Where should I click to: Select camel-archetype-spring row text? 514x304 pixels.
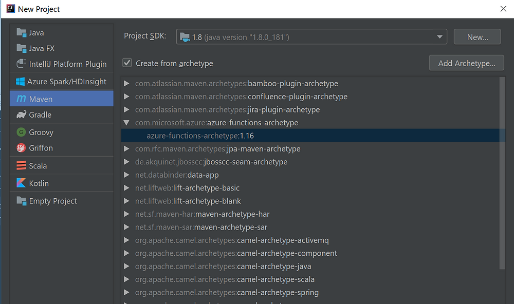pyautogui.click(x=227, y=293)
